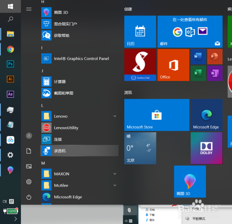This screenshot has width=232, height=224.
Task: Jump to the letter M index header
Action: click(43, 163)
